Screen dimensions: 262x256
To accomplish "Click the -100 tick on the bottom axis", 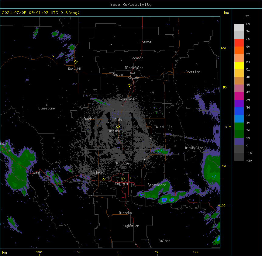I will [x=38, y=252].
